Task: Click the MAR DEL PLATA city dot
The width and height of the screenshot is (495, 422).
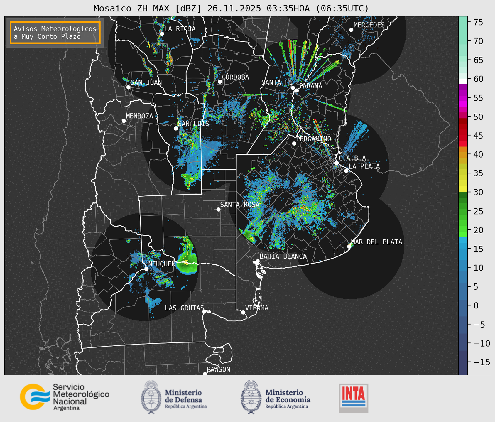Action: point(349,247)
